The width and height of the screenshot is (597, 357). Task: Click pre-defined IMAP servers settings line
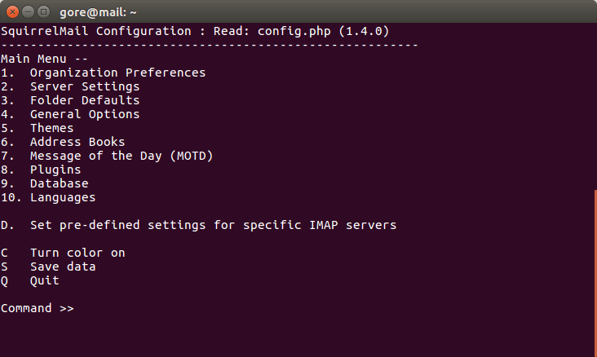click(x=212, y=224)
